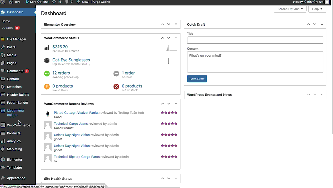Click the Pages icon in sidebar
The height and width of the screenshot is (188, 333).
[3, 63]
